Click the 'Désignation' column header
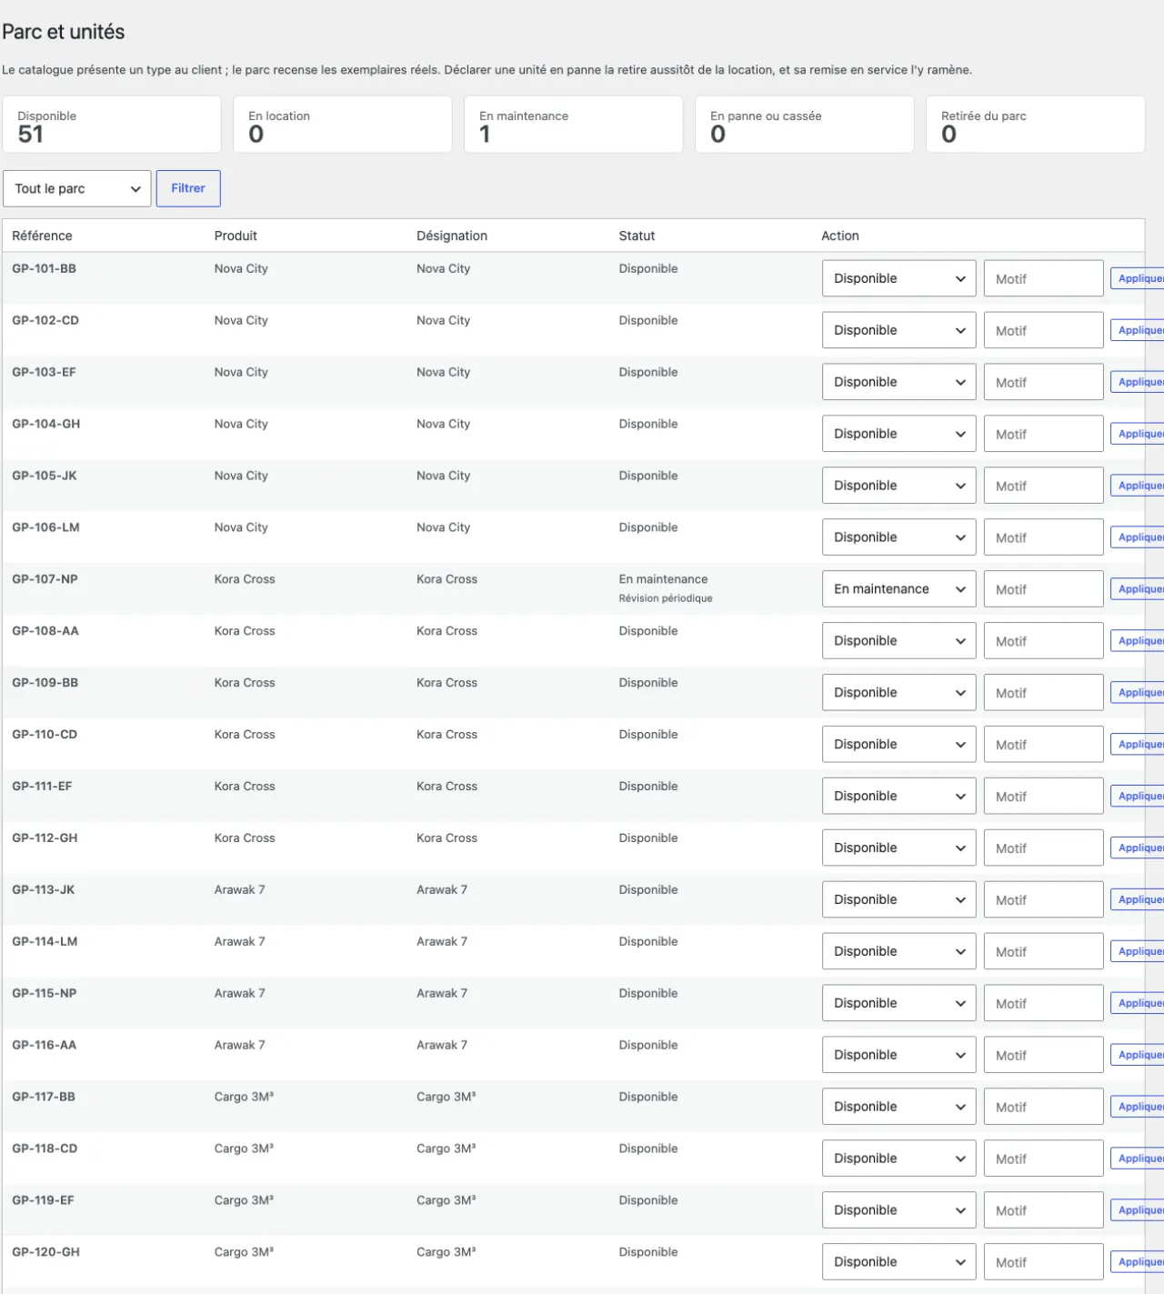1164x1294 pixels. 452,236
